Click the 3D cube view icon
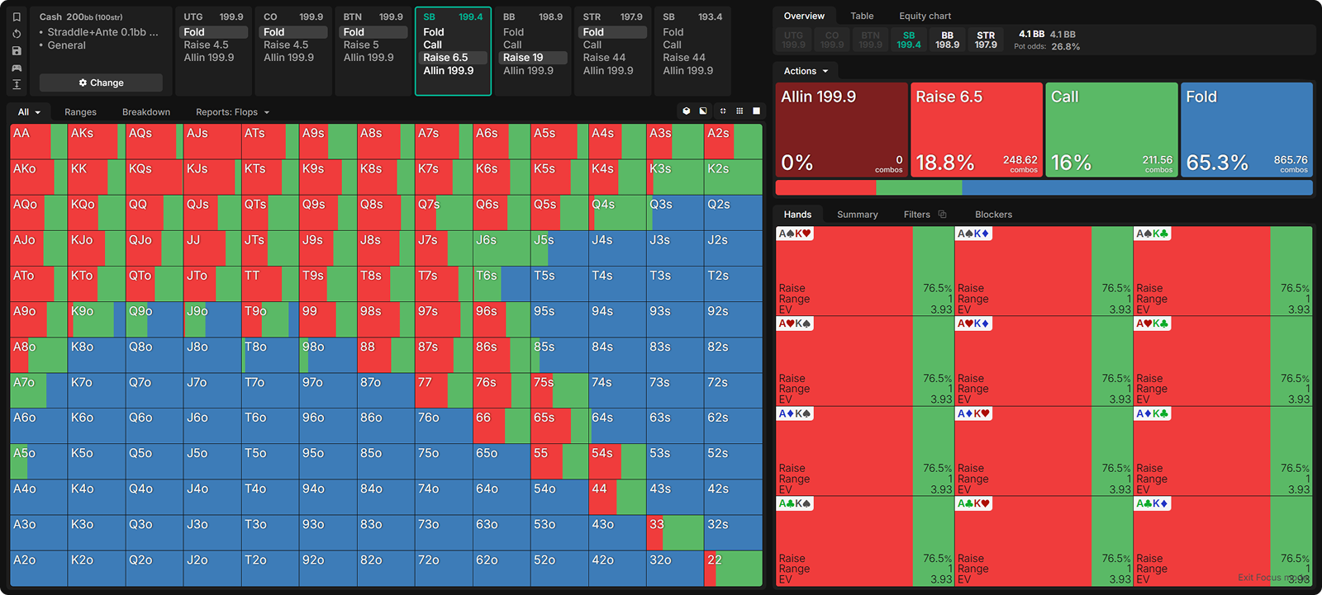 [x=686, y=111]
